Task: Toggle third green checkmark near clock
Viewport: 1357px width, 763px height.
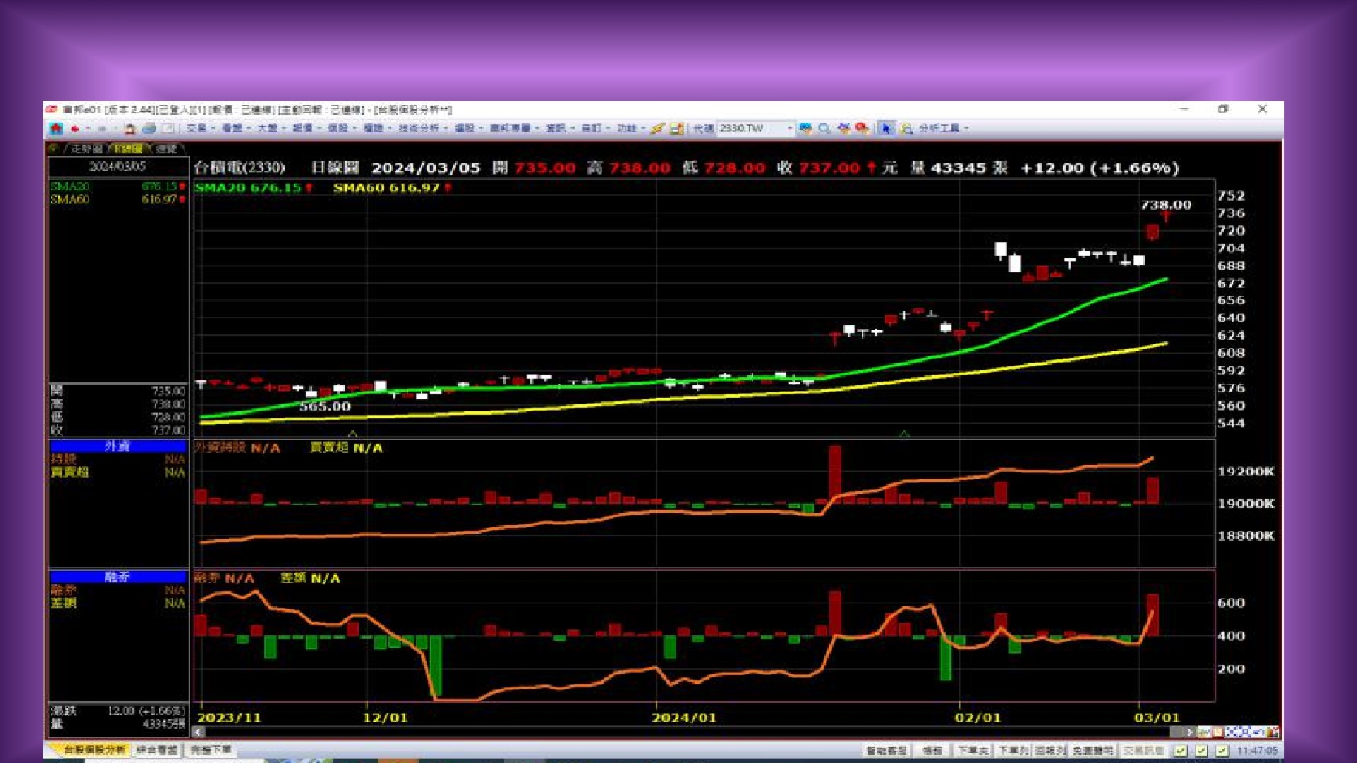Action: [x=1223, y=750]
